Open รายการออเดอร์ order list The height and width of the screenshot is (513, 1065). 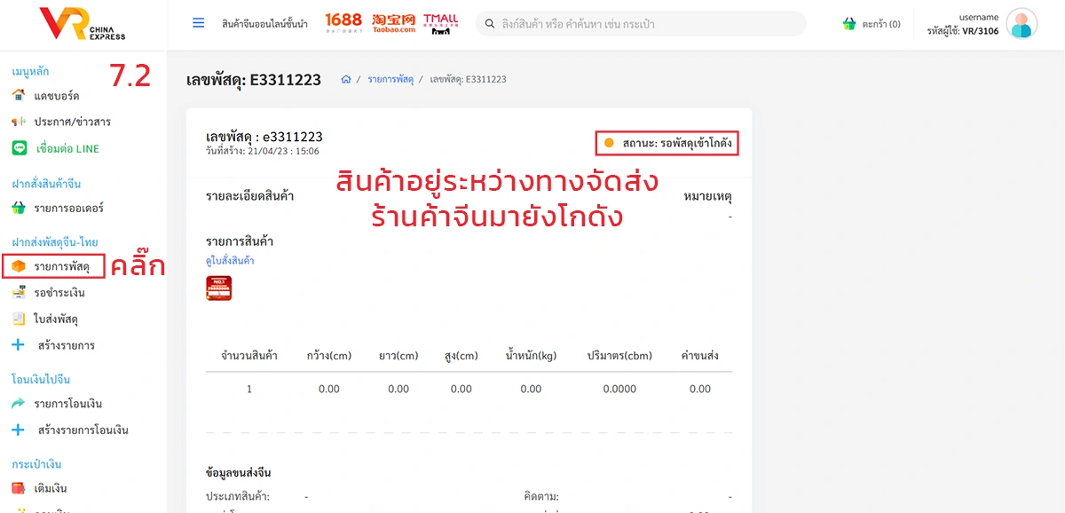pyautogui.click(x=68, y=209)
